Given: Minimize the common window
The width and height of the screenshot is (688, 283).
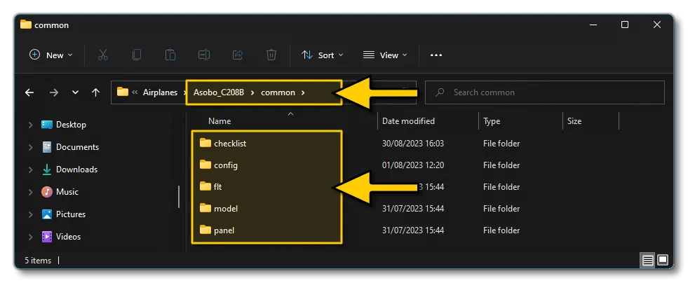Looking at the screenshot, I should pyautogui.click(x=593, y=25).
